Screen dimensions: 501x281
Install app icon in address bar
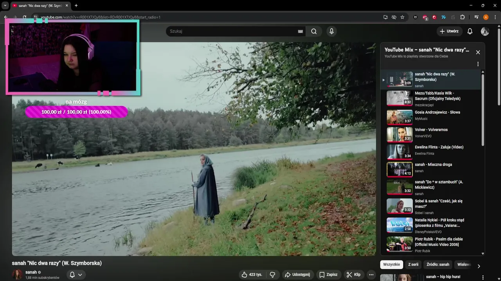(x=386, y=17)
